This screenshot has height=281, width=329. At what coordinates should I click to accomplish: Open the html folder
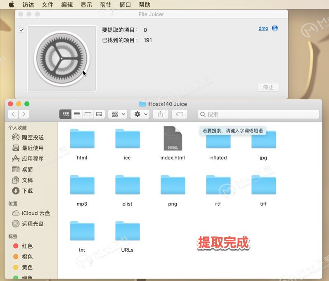[82, 138]
